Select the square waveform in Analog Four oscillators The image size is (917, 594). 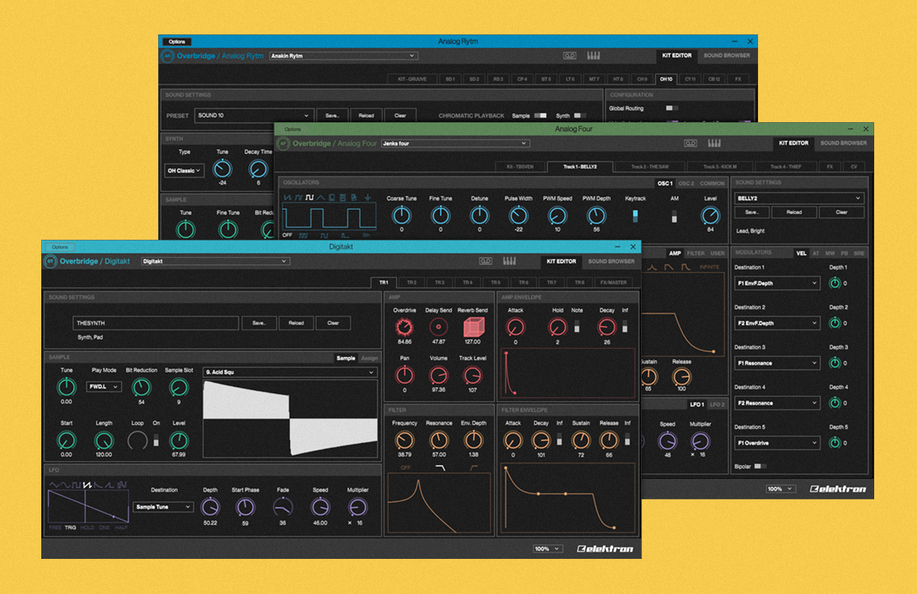click(x=310, y=199)
